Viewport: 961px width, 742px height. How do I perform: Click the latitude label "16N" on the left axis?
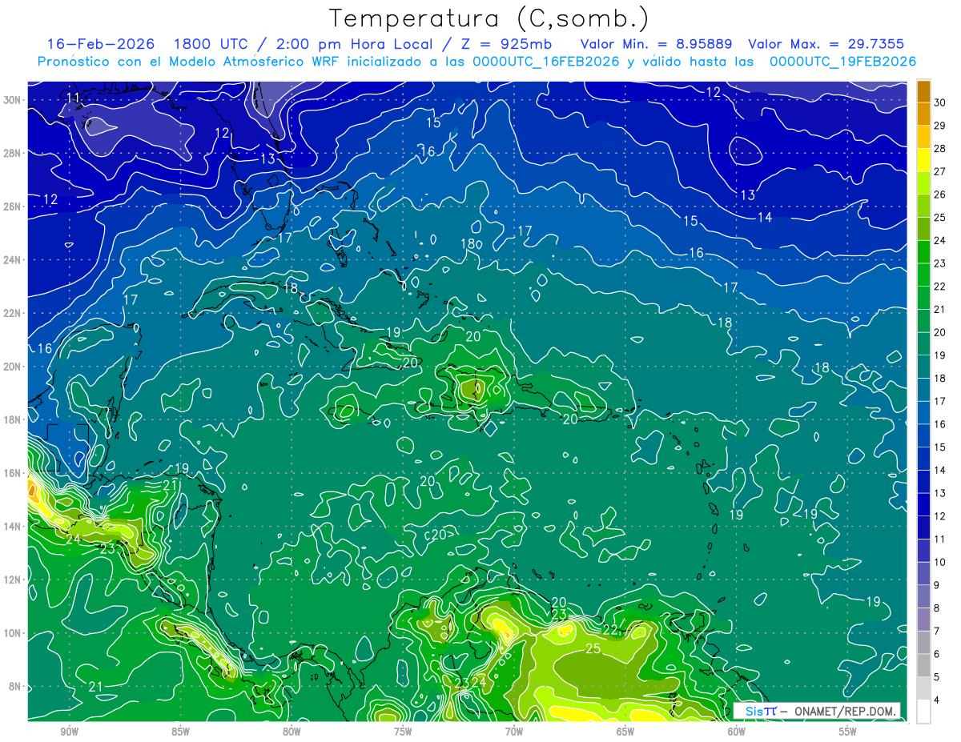[12, 473]
